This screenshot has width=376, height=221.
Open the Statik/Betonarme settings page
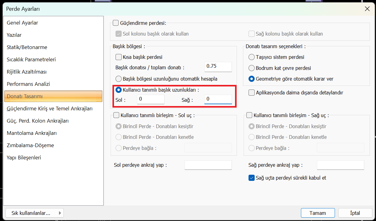[27, 47]
